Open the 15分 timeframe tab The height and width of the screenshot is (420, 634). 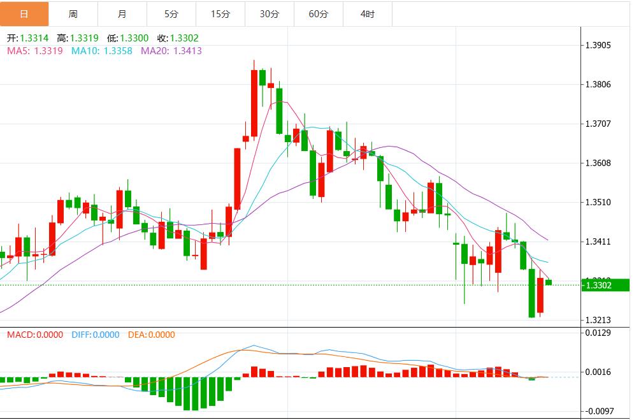pos(220,14)
